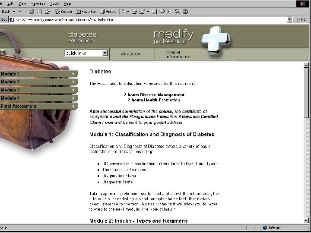Open the Search pane

click(63, 12)
